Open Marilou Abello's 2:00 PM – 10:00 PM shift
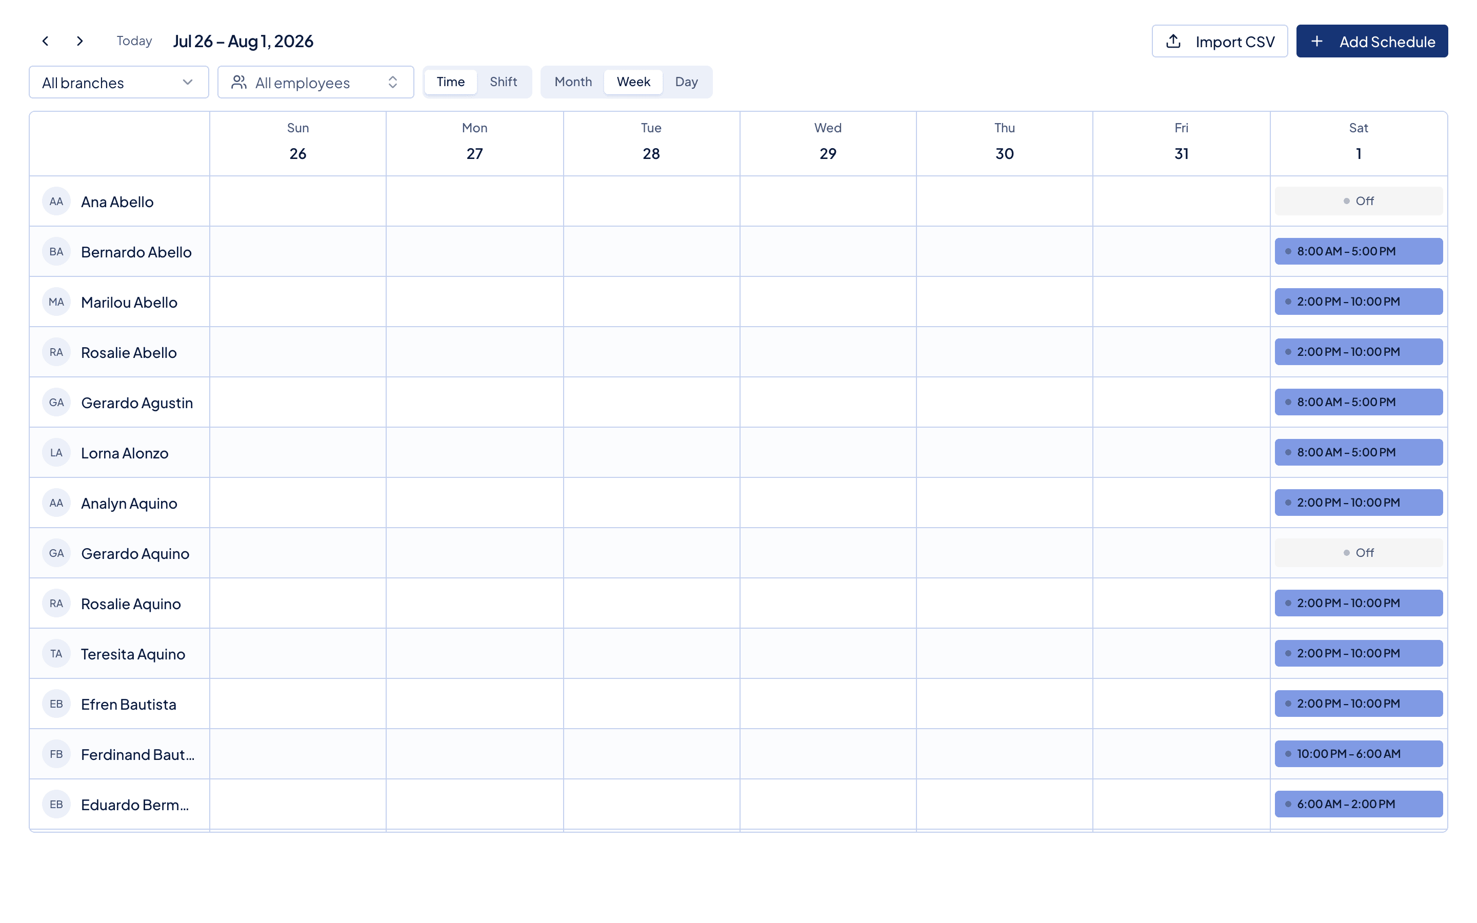The height and width of the screenshot is (923, 1477). point(1359,302)
